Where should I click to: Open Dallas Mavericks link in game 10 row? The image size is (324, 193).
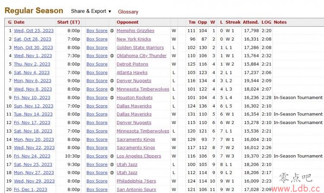[x=134, y=106]
